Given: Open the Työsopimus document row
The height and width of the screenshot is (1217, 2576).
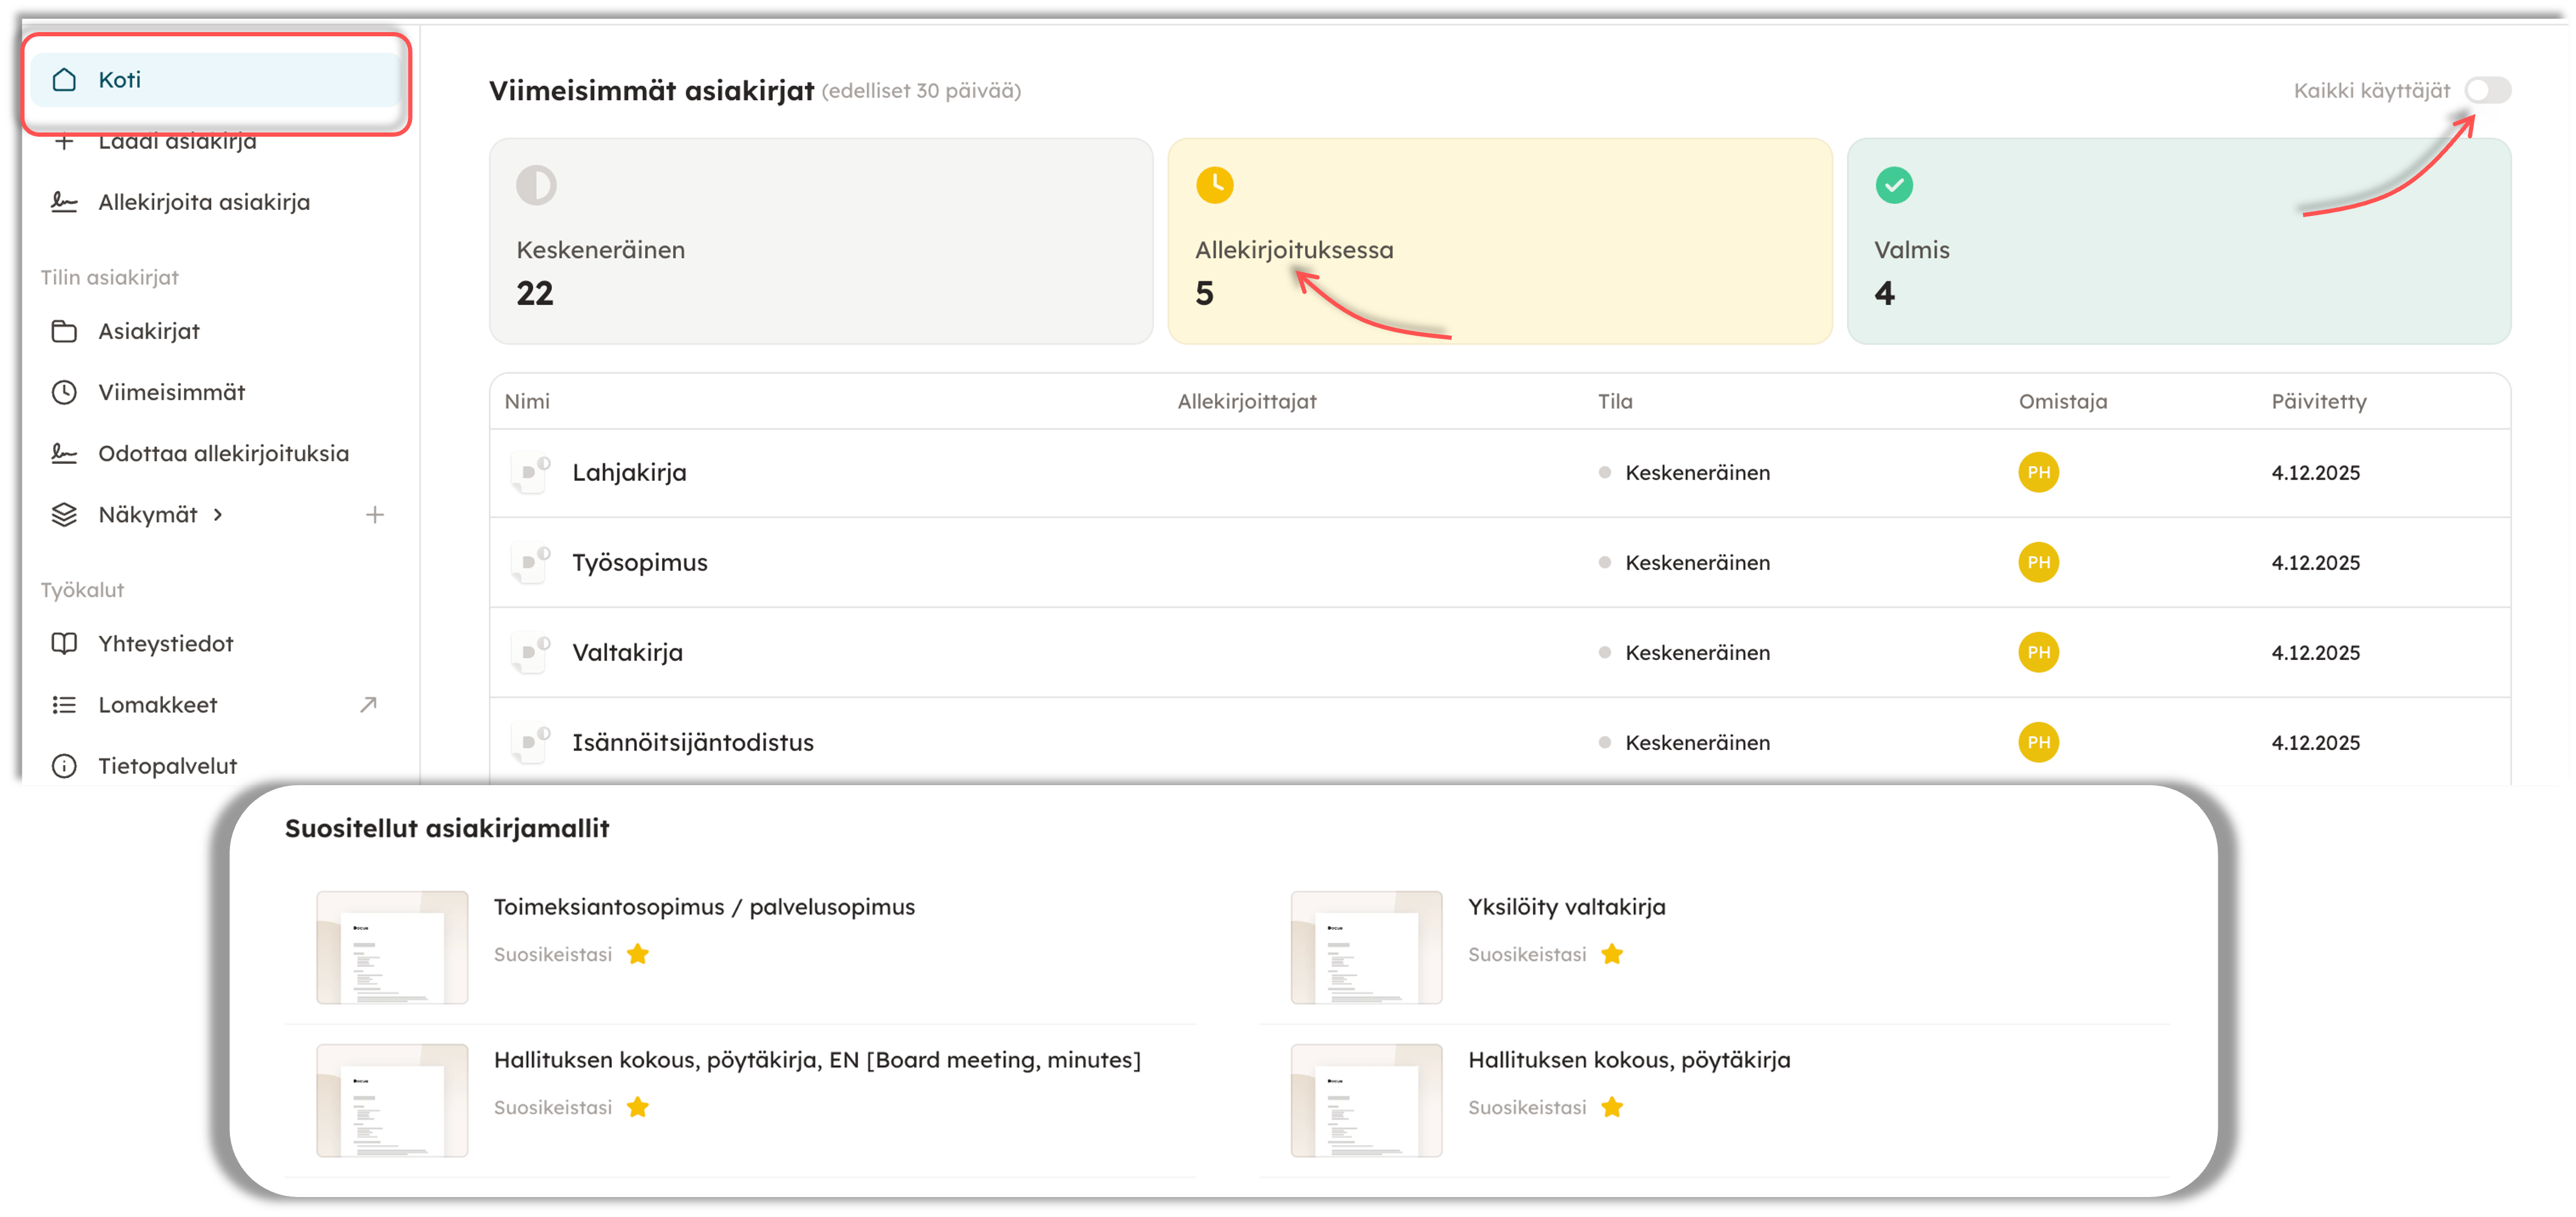Looking at the screenshot, I should (640, 563).
